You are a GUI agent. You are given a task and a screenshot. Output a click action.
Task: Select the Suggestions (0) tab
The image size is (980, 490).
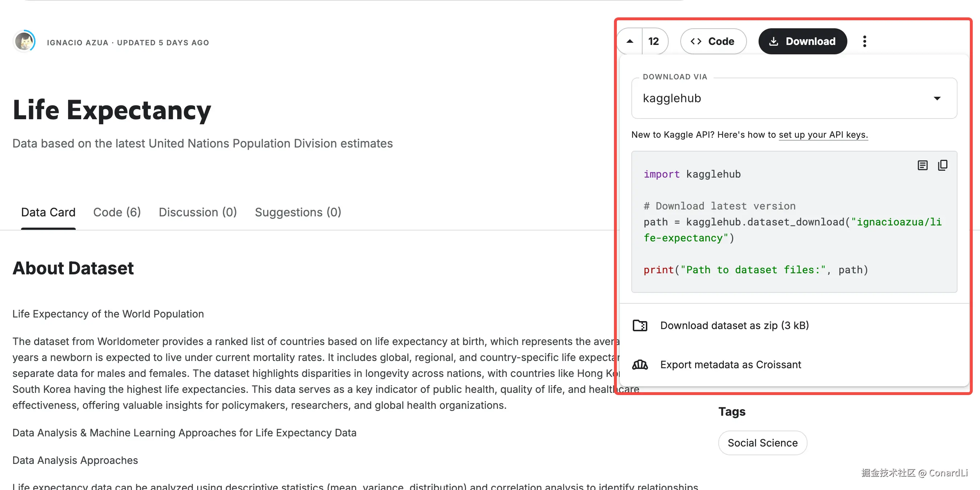298,212
